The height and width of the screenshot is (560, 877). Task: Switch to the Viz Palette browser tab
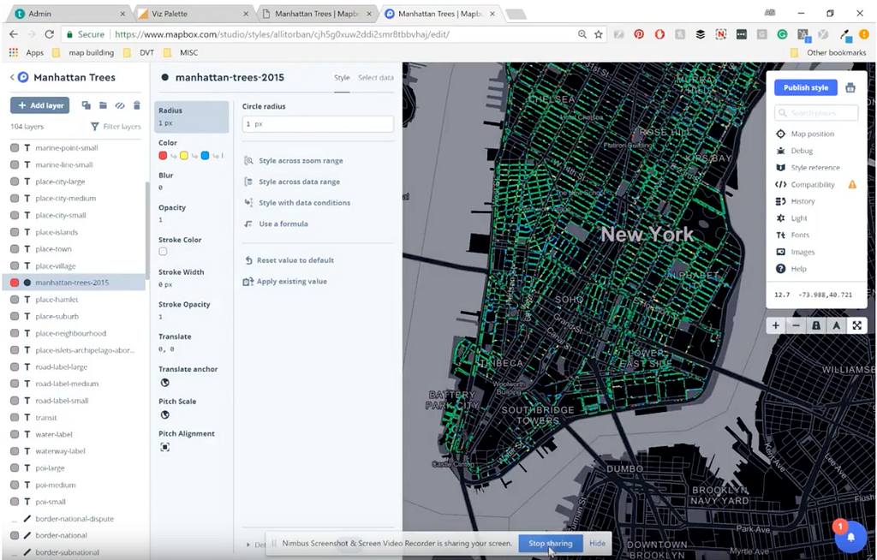194,14
